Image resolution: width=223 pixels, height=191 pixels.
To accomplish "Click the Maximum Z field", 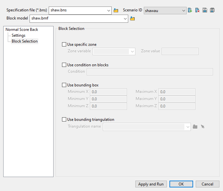I will click(x=177, y=106).
